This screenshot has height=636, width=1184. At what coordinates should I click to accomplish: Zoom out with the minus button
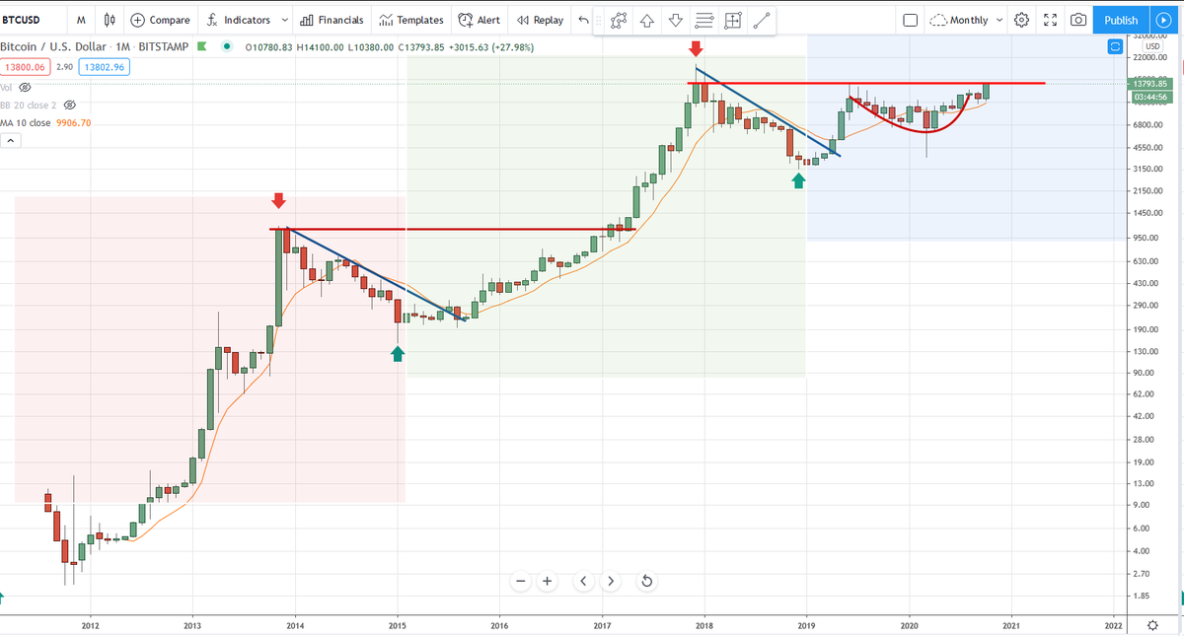[x=521, y=581]
